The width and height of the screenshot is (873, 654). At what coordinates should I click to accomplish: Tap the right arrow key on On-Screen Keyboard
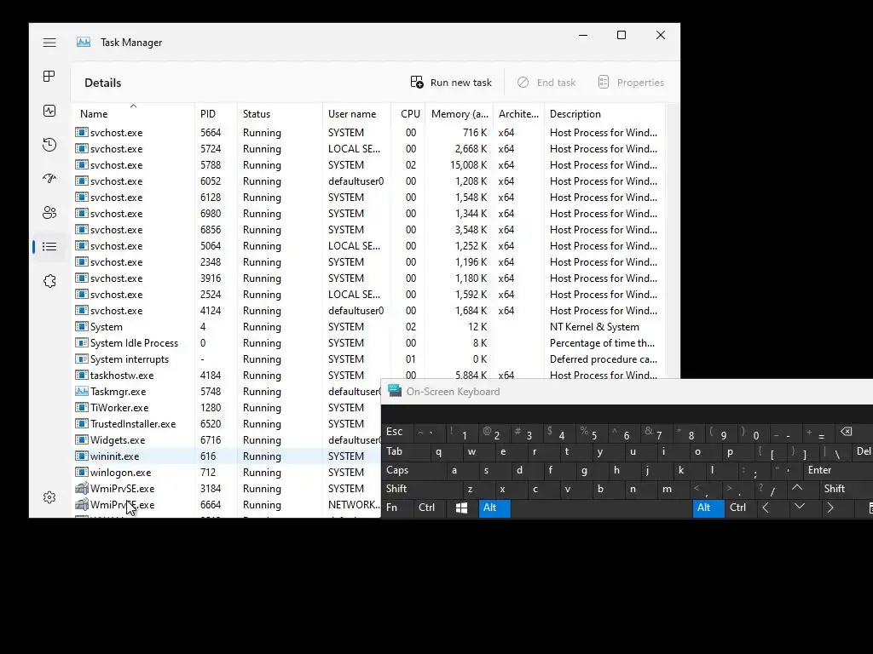(x=830, y=508)
